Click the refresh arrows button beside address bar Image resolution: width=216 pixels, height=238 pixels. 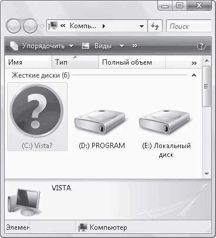pos(155,26)
